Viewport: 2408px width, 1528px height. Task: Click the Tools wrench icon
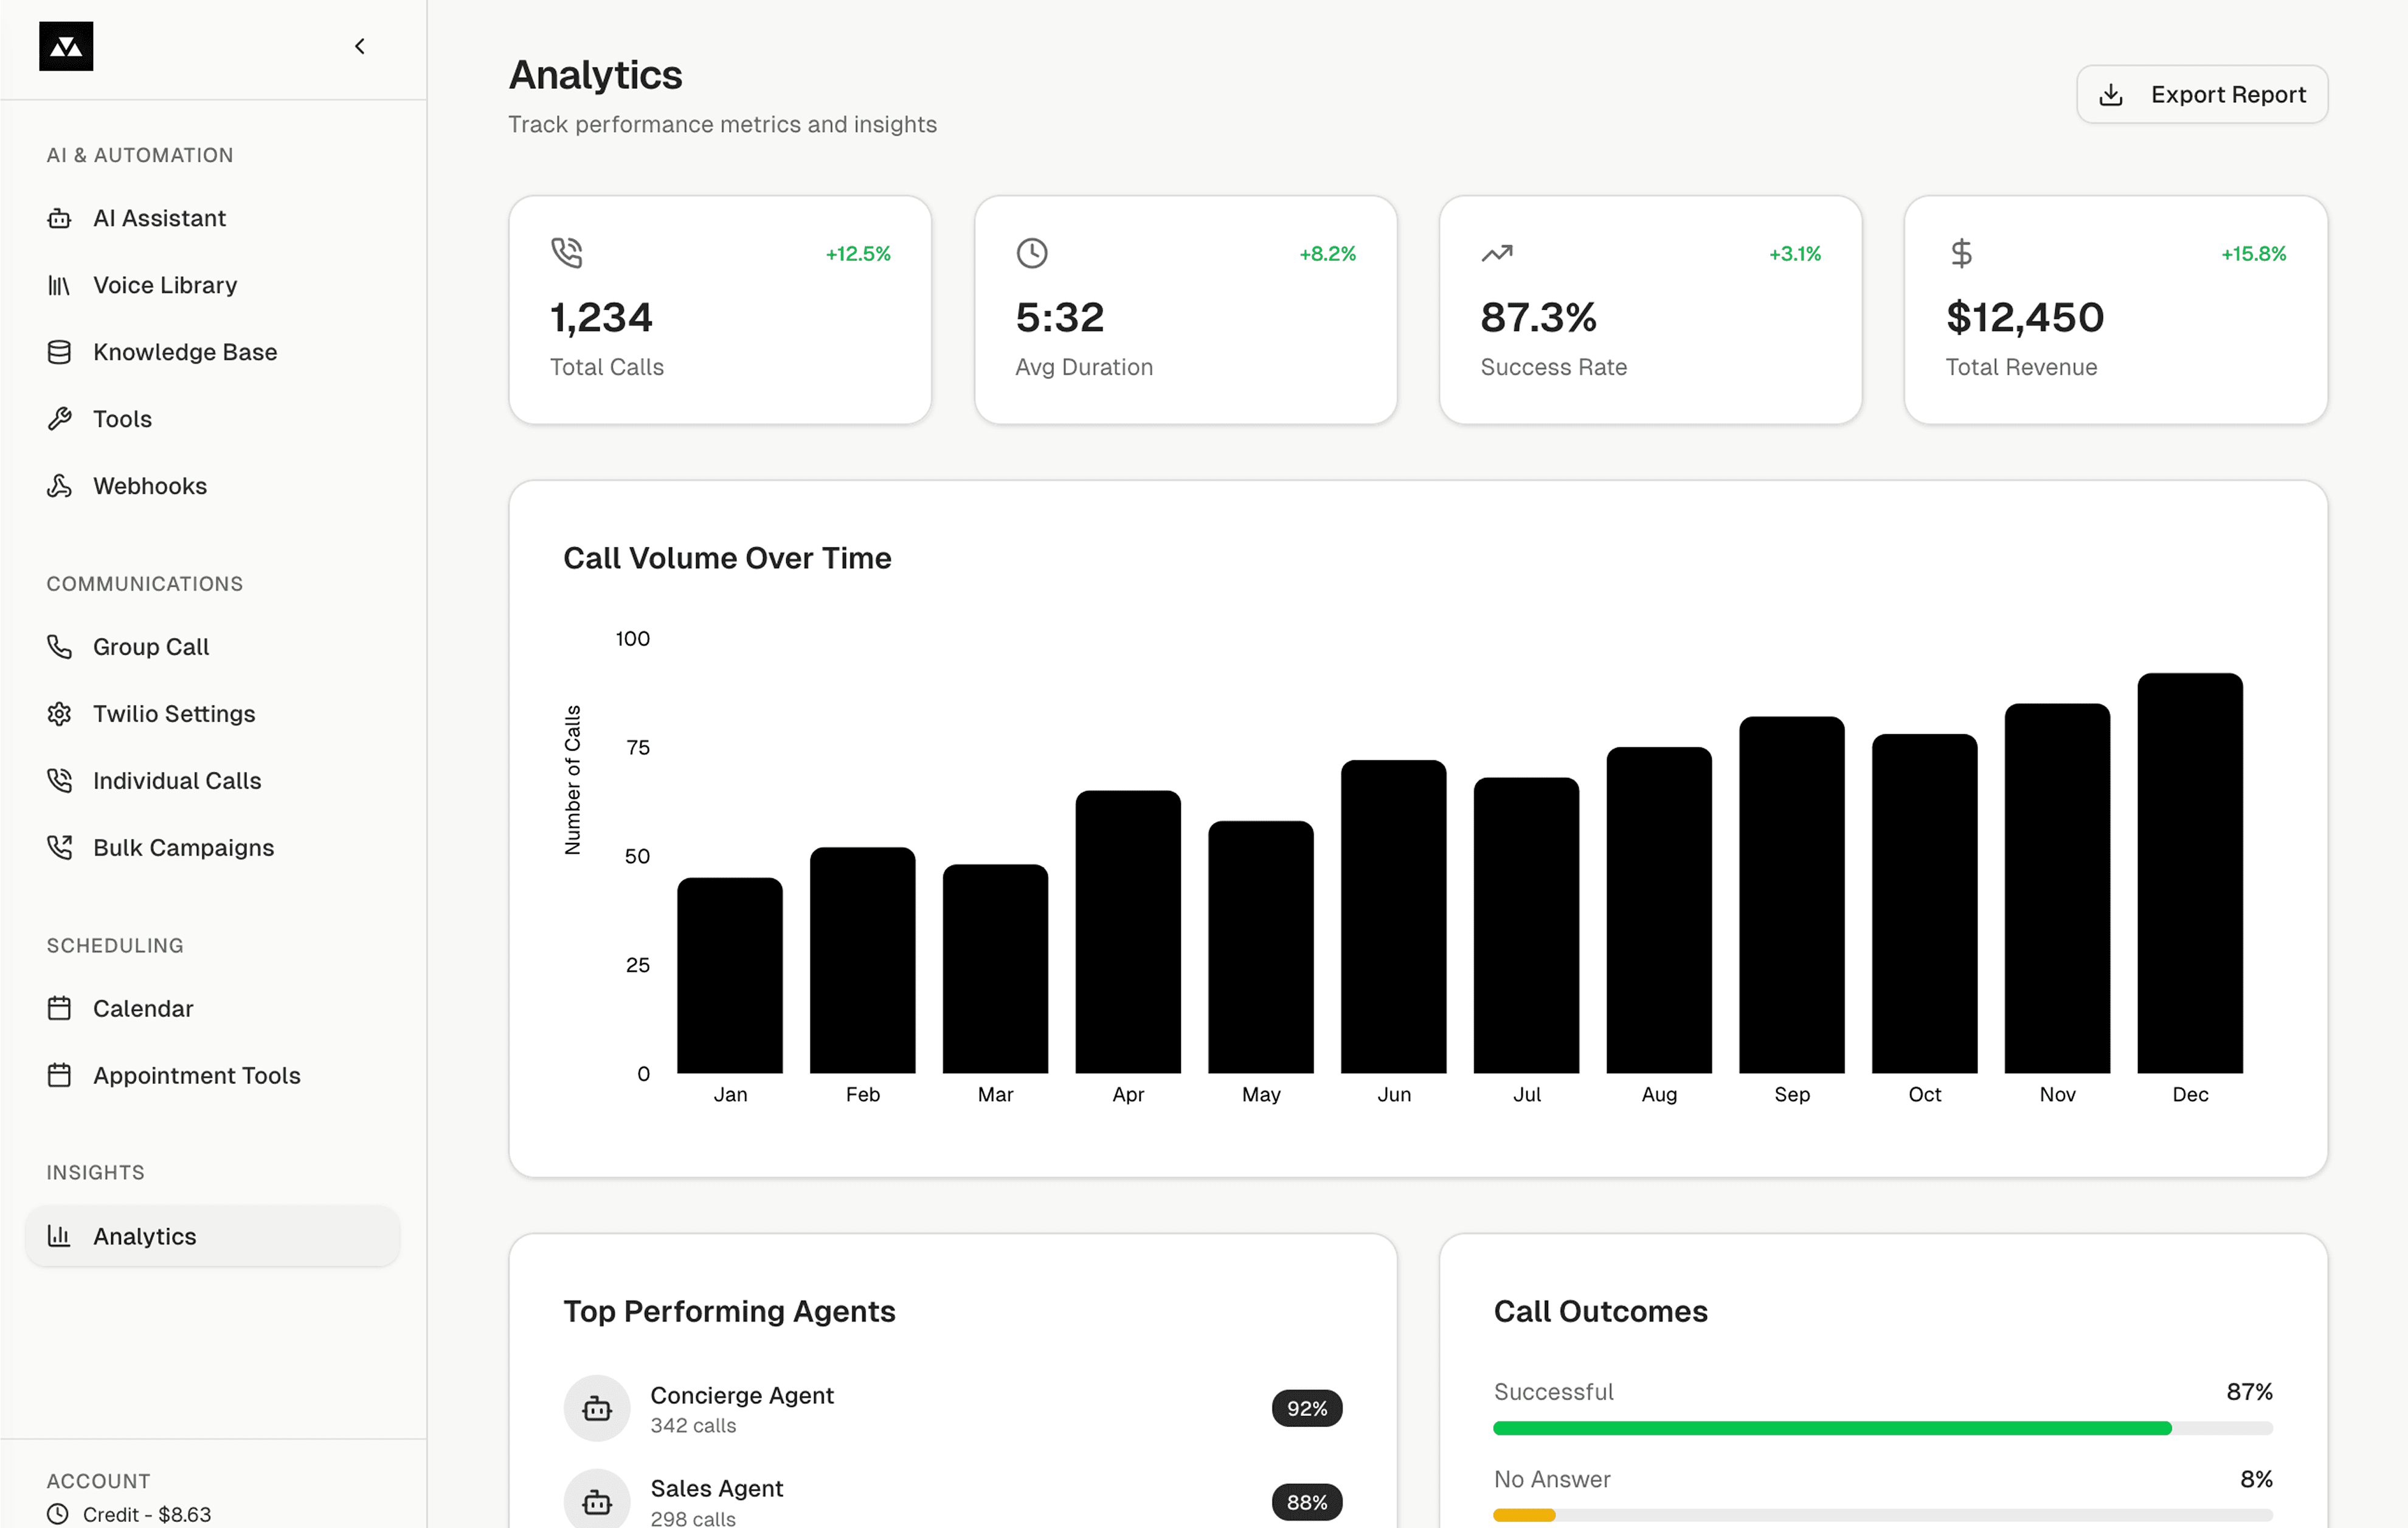(x=59, y=419)
